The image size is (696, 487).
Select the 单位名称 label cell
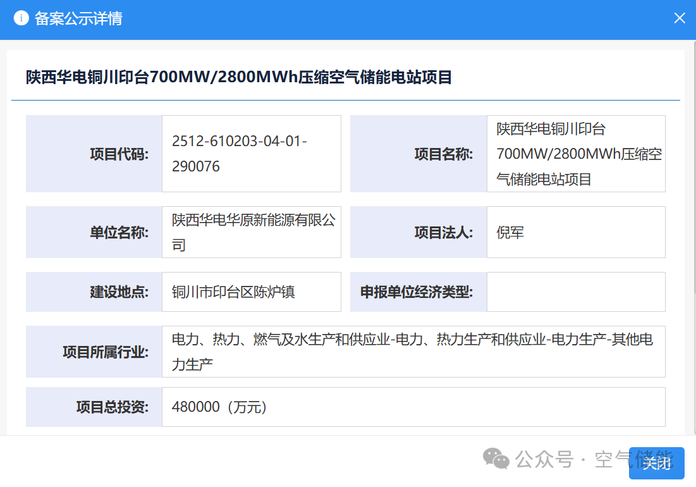click(94, 232)
